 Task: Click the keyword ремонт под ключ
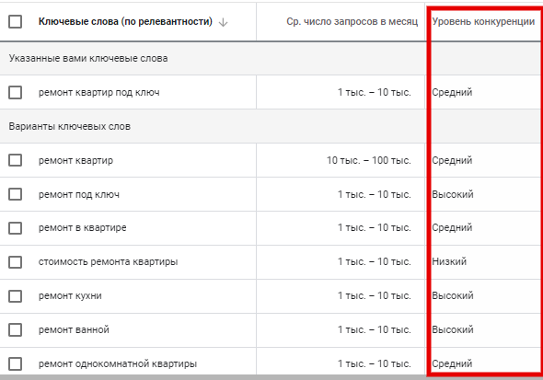coord(79,194)
